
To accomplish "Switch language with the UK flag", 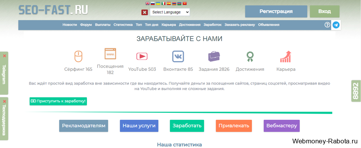I will click(148, 3).
